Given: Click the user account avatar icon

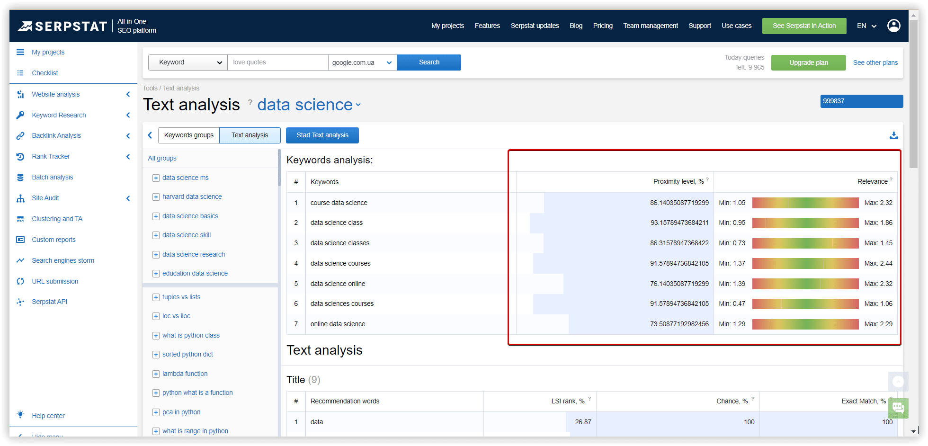Looking at the screenshot, I should (x=893, y=26).
